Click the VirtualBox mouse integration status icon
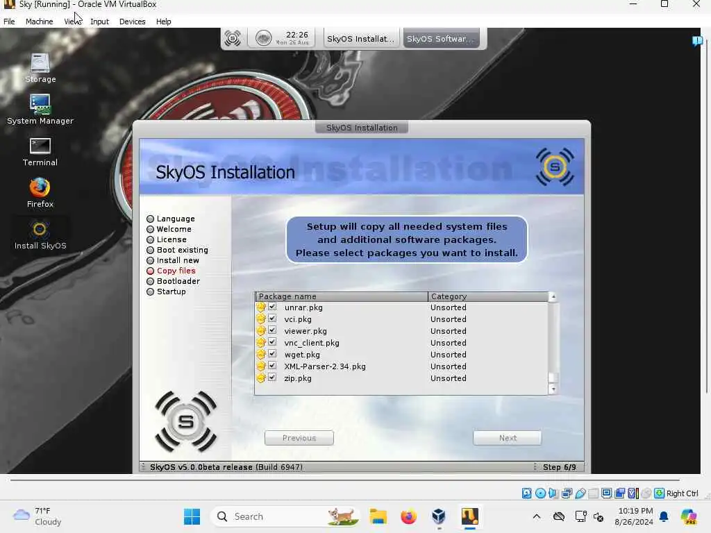 tap(646, 493)
